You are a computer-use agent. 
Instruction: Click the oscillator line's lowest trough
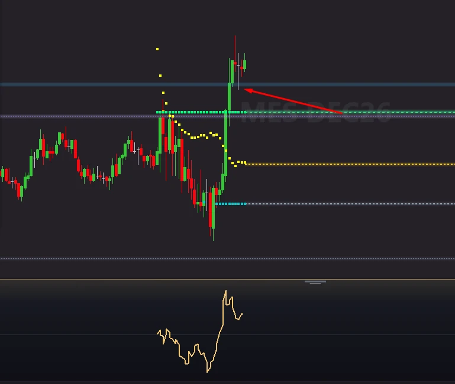coord(208,371)
